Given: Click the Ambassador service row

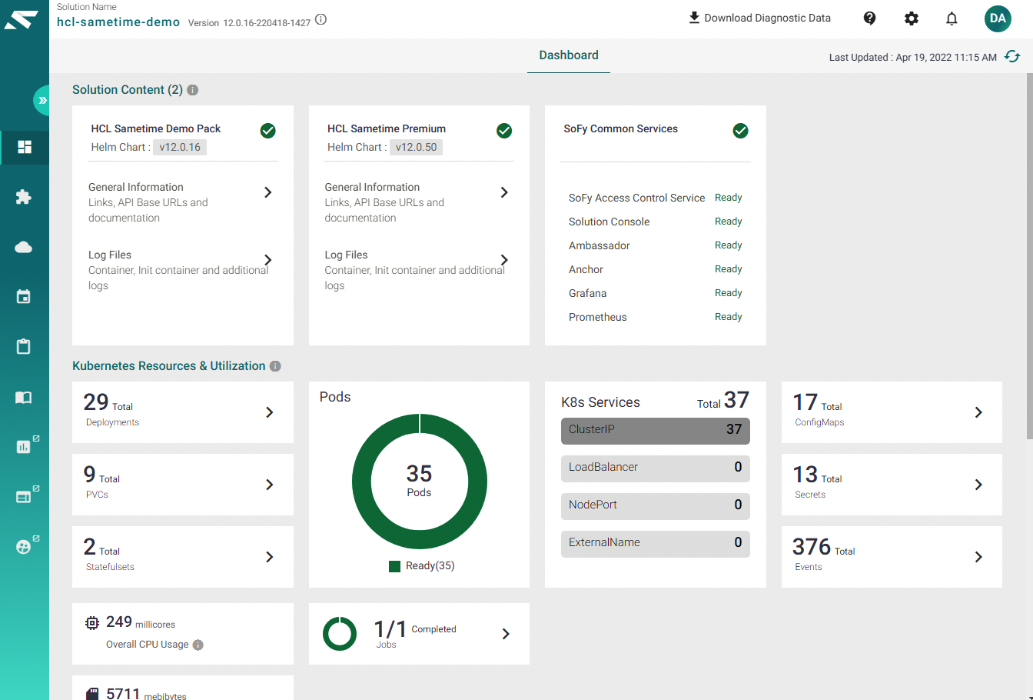Looking at the screenshot, I should coord(656,245).
